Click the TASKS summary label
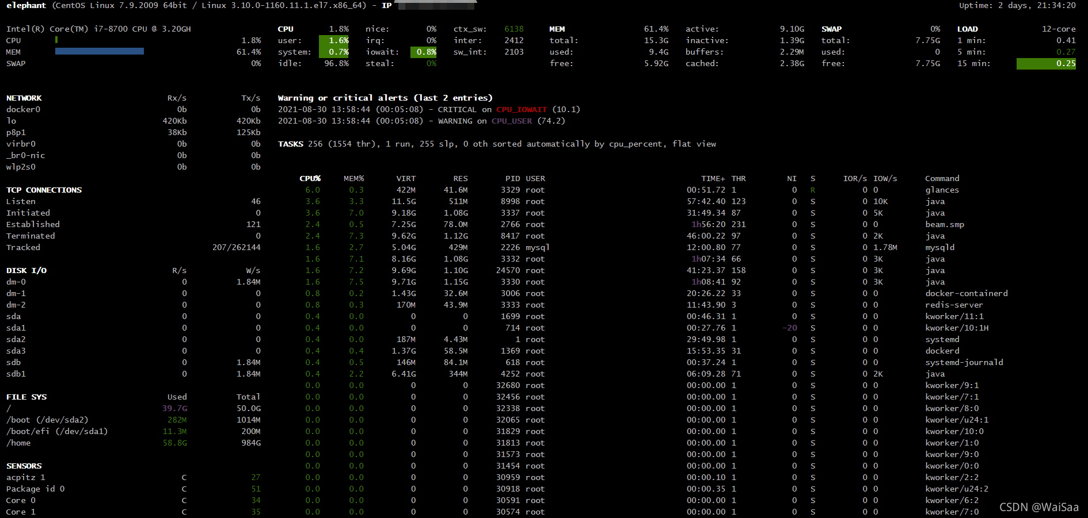 tap(291, 144)
